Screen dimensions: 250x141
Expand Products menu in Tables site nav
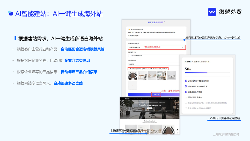[x=138, y=99]
